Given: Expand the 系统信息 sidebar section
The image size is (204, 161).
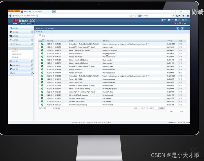Looking at the screenshot, I should pos(32,32).
